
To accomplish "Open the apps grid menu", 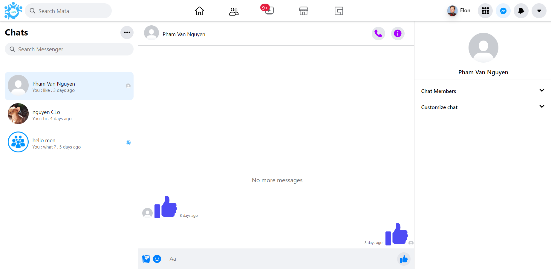I will click(485, 11).
